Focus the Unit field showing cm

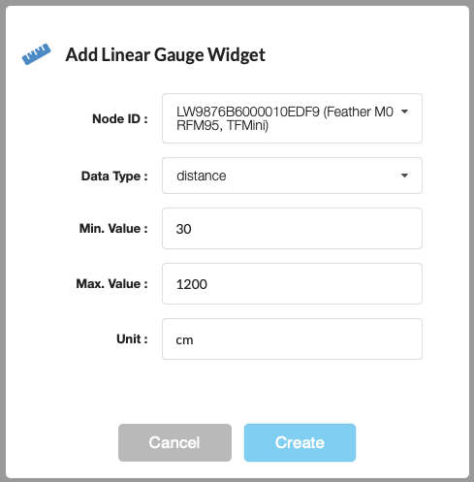pos(292,339)
